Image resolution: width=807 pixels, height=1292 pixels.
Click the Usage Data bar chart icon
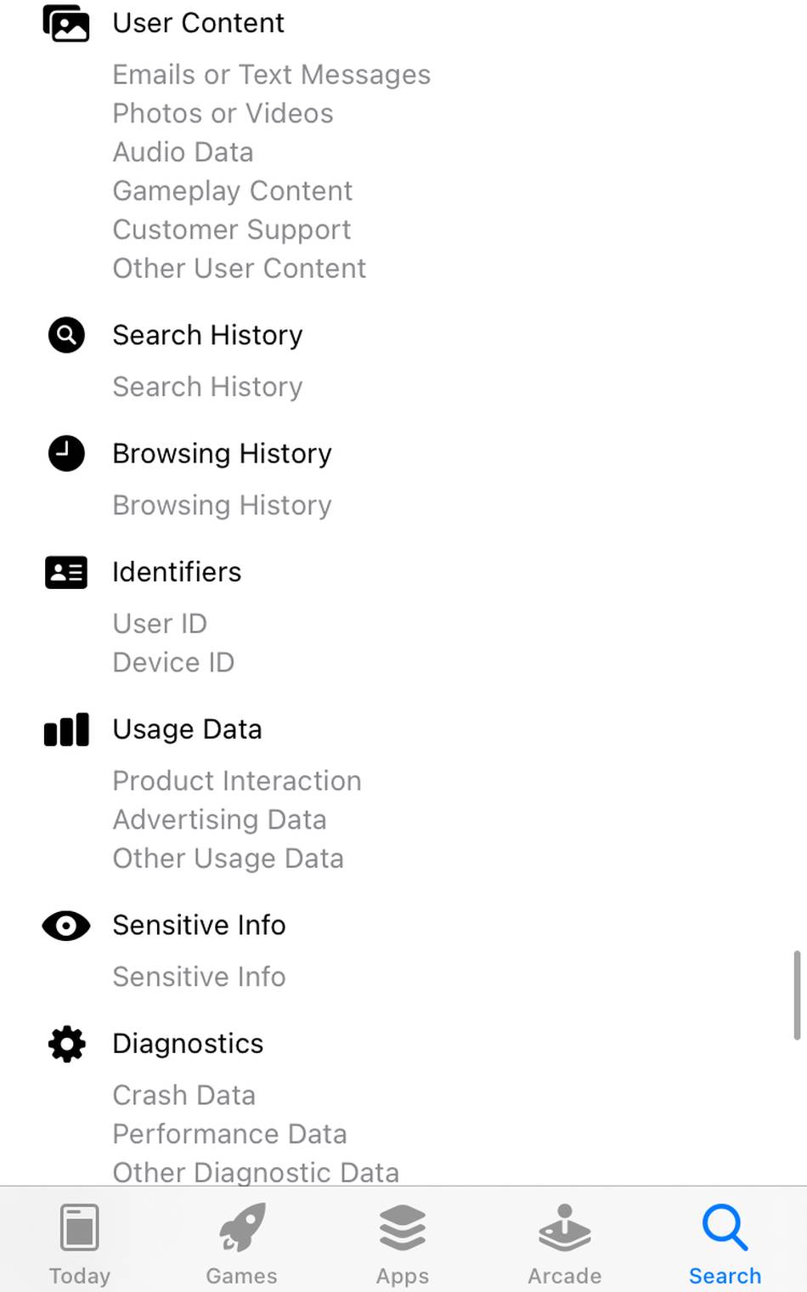(x=66, y=729)
